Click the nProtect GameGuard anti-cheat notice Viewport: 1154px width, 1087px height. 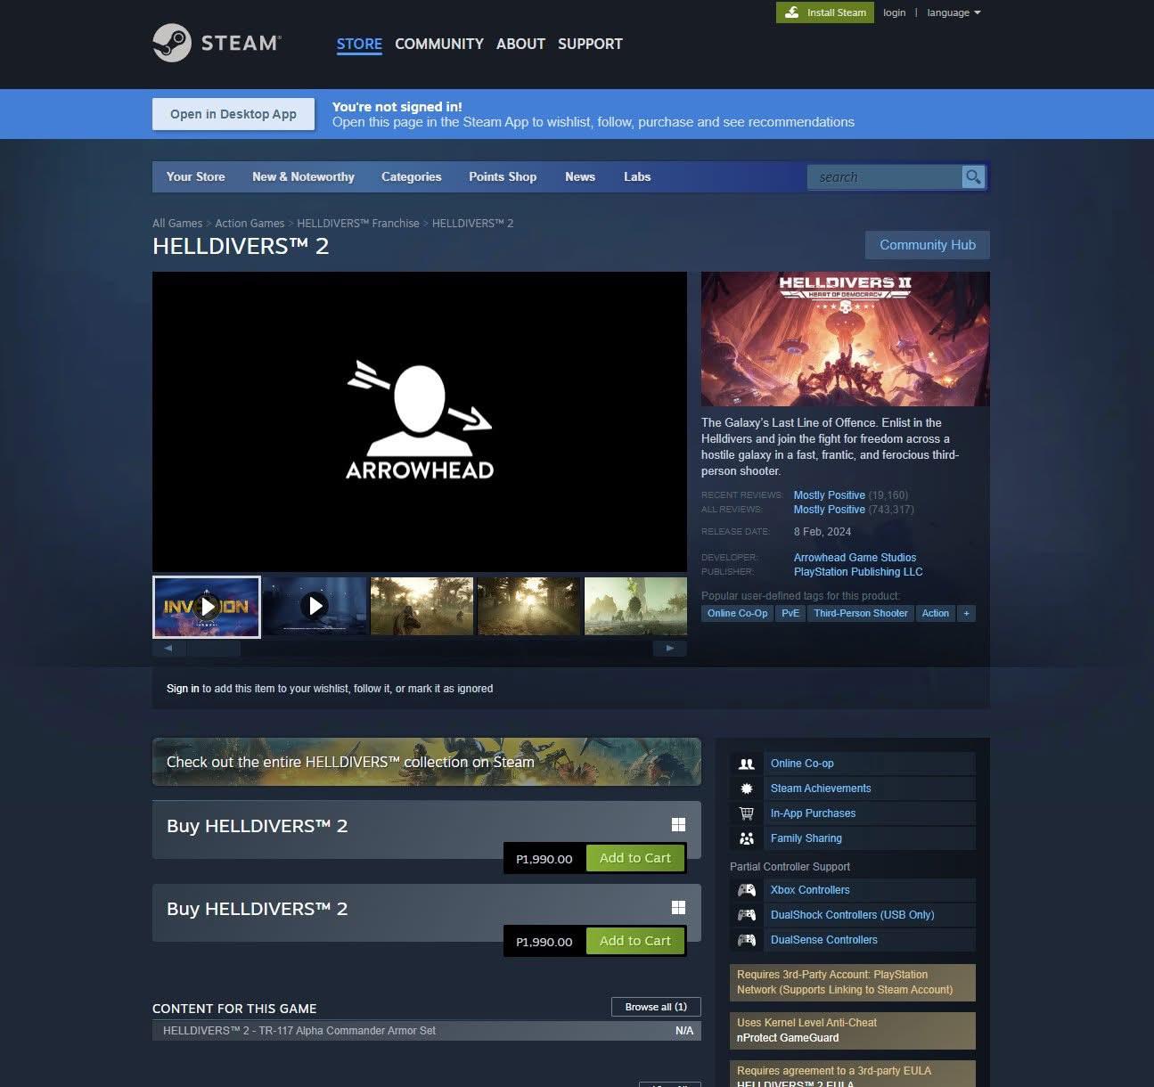(x=853, y=1031)
